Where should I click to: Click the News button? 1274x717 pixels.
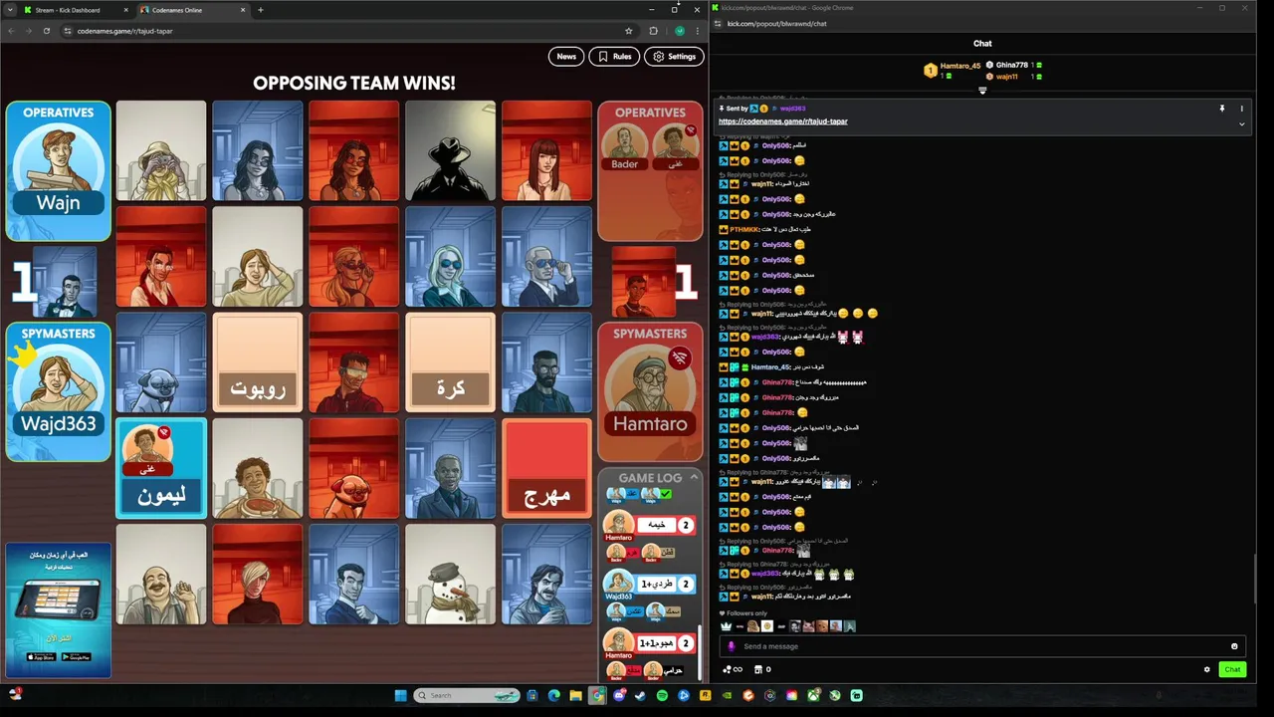(566, 57)
